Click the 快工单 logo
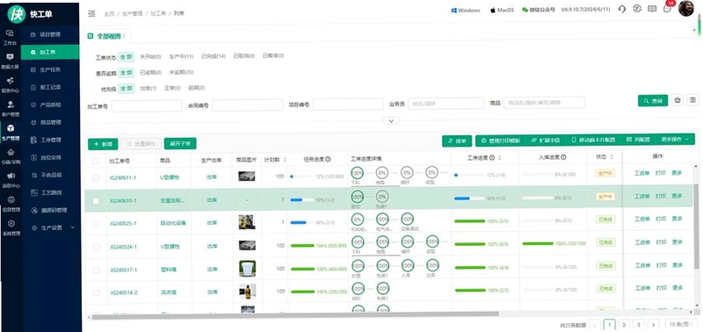Screen dimensions: 703x332 pyautogui.click(x=31, y=14)
